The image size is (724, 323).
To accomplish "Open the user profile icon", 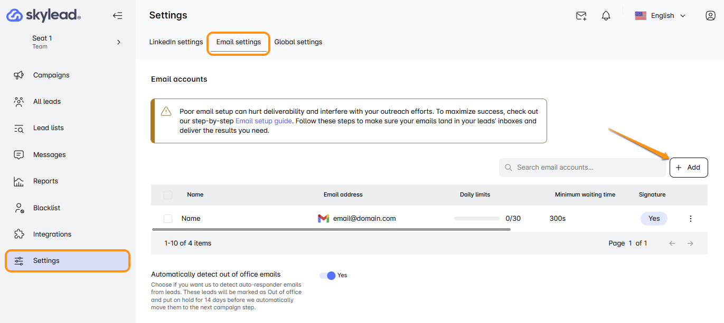I will [x=710, y=16].
